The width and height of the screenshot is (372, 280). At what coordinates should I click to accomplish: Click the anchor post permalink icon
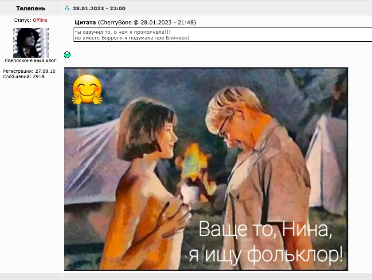67,8
